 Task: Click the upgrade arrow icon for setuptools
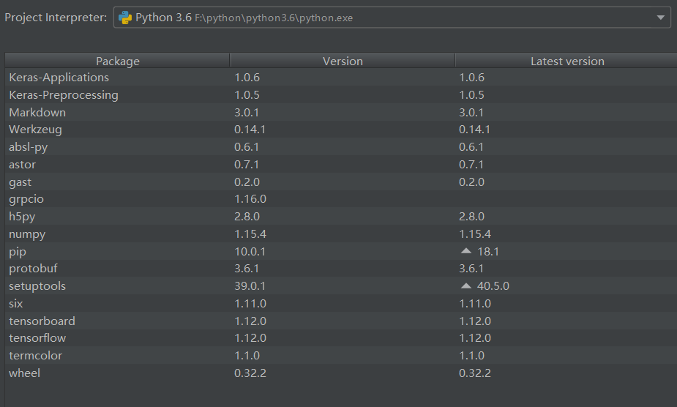point(466,285)
